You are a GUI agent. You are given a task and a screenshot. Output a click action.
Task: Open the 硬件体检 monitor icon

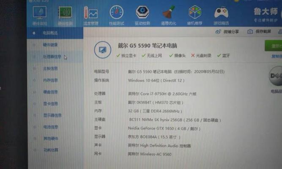click(40, 13)
